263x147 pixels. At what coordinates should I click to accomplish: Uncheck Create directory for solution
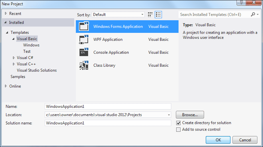click(179, 123)
